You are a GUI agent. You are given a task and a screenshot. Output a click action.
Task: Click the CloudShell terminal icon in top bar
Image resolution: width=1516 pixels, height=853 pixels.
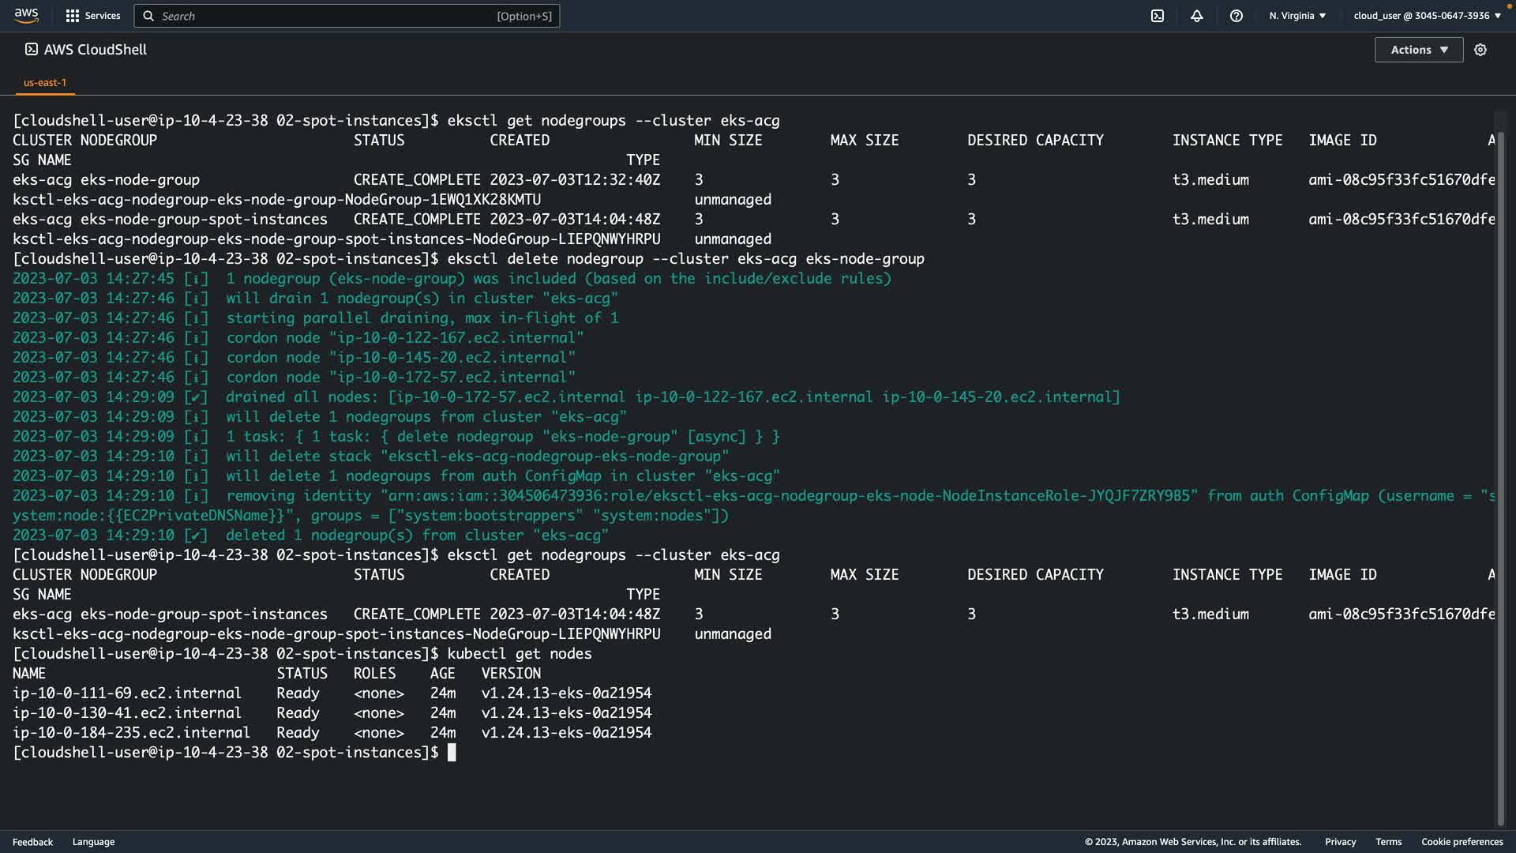click(x=1158, y=16)
